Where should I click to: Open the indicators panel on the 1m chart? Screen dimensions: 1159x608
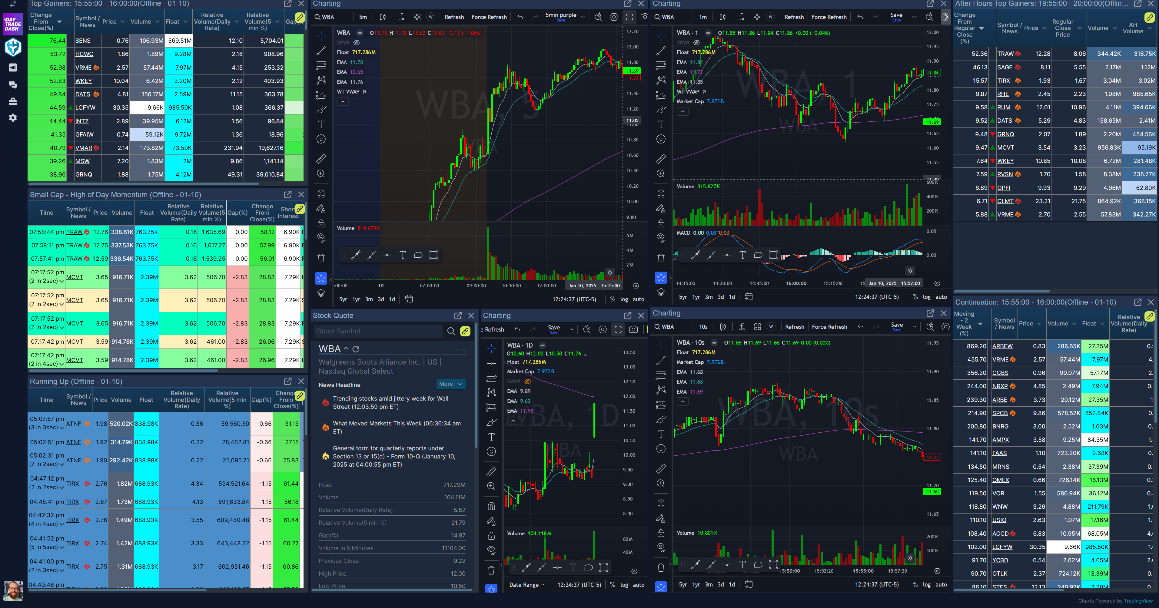742,17
